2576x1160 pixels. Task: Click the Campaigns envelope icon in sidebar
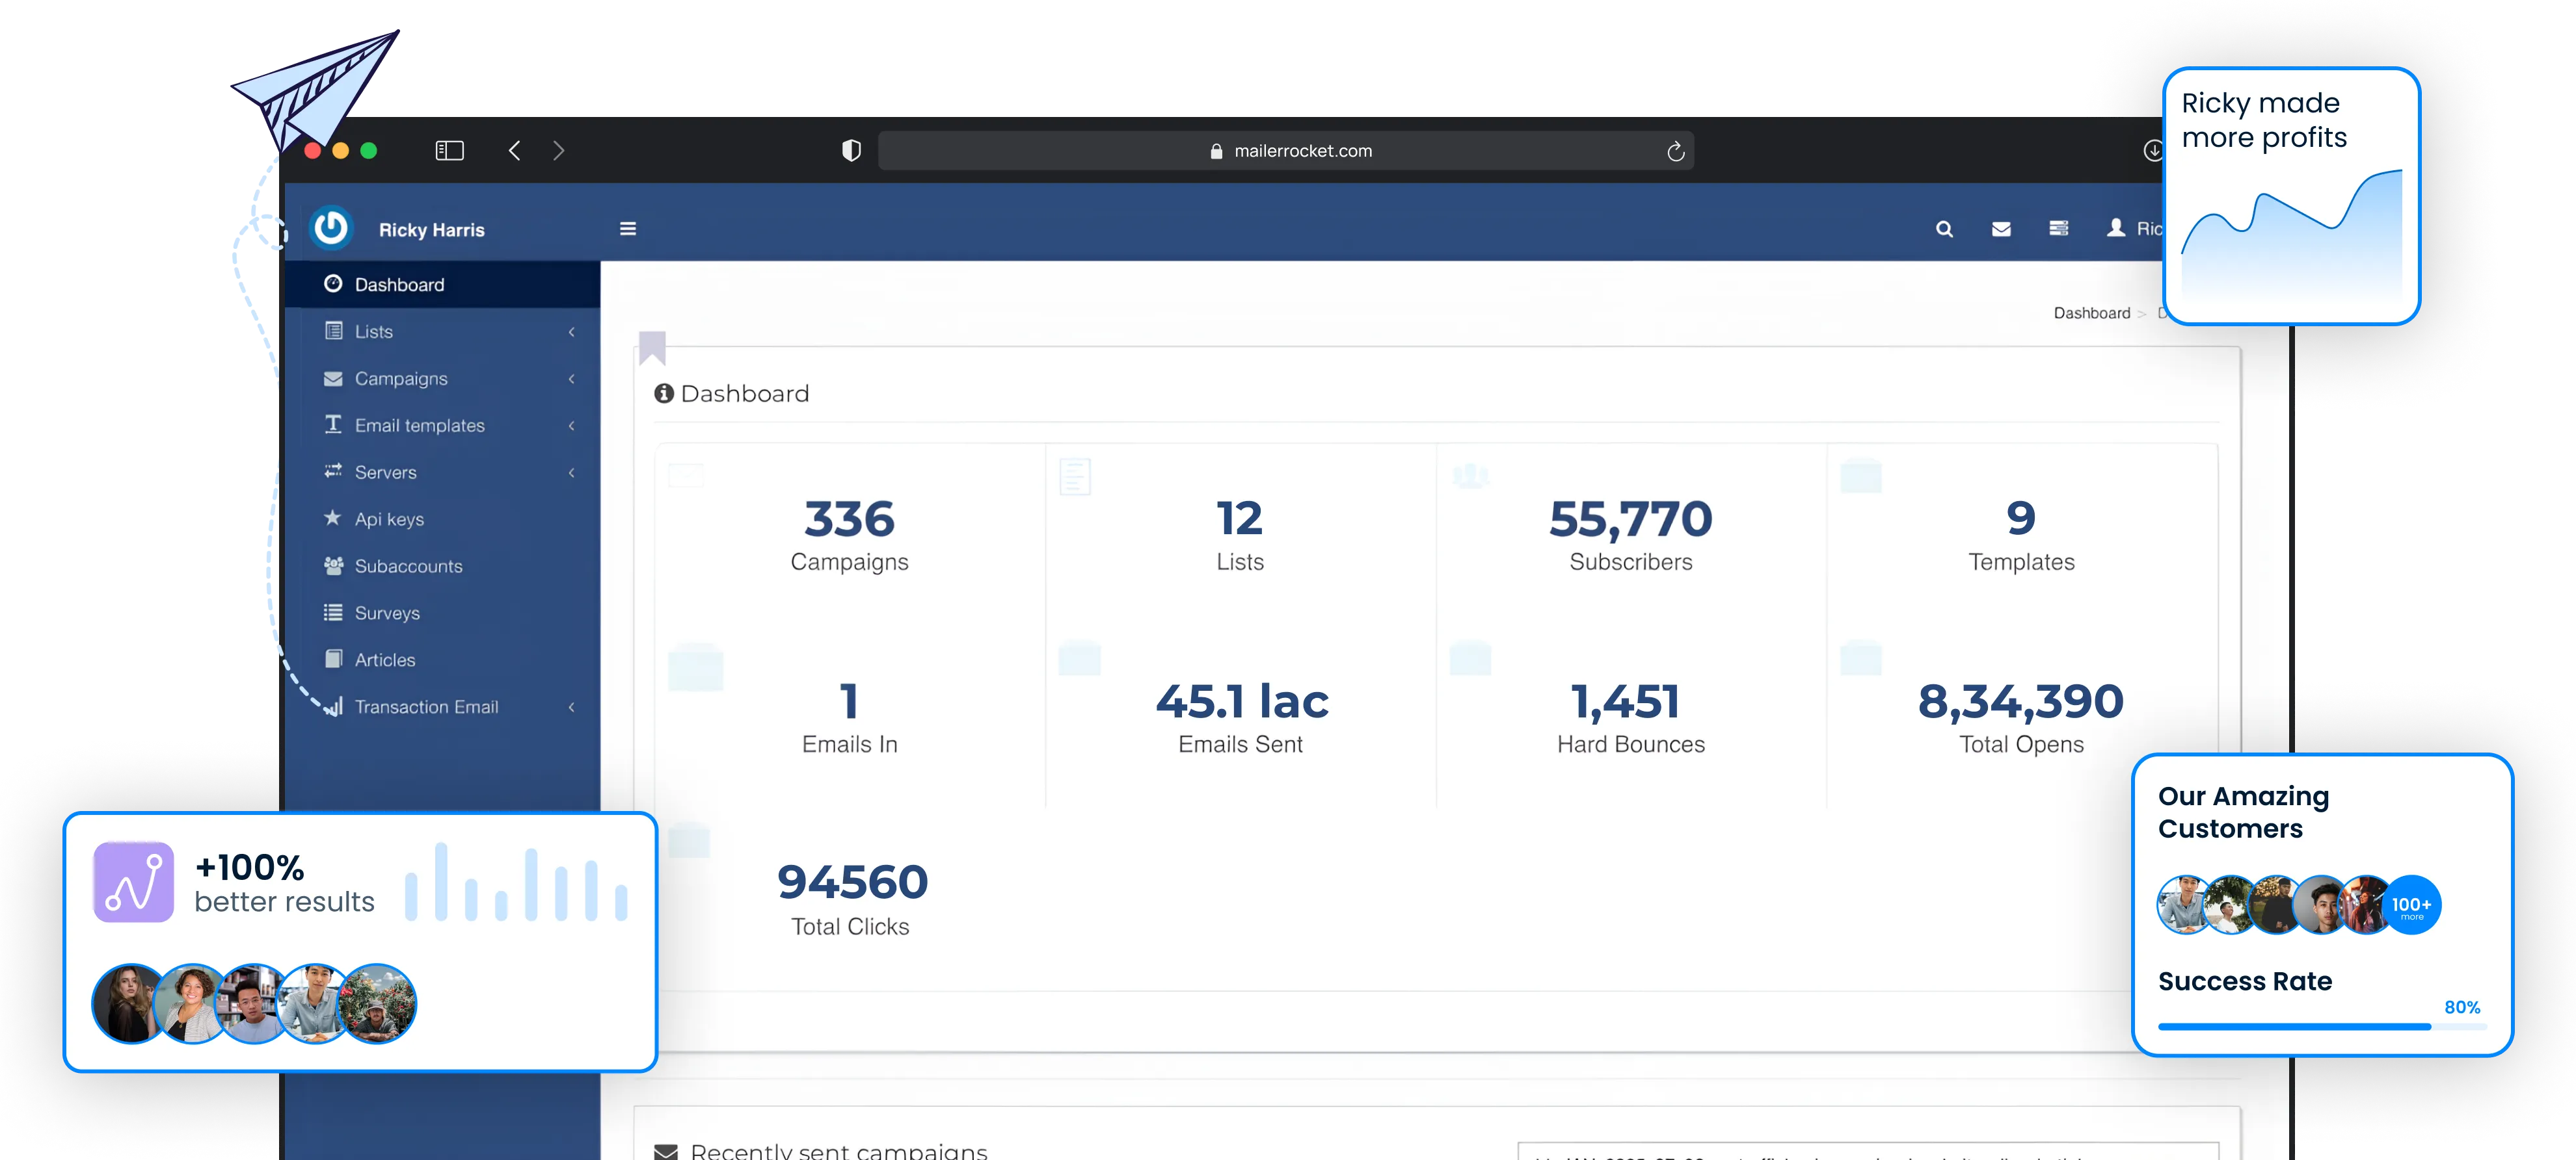pos(333,378)
